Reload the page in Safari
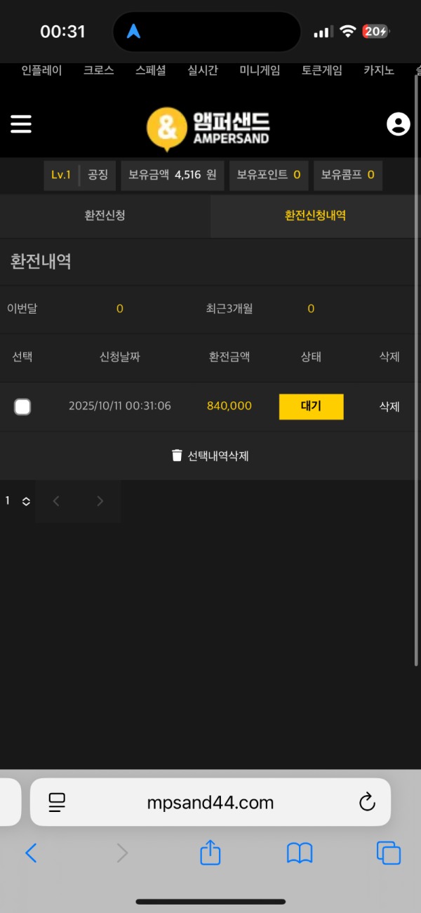Viewport: 421px width, 913px height. pos(367,802)
